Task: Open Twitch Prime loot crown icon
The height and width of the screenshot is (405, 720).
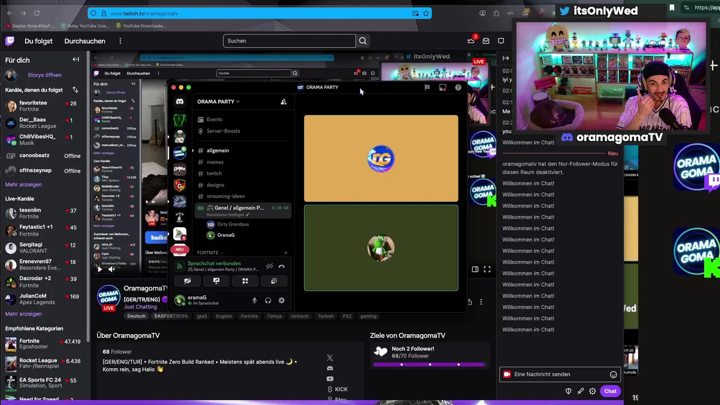Action: (471, 41)
